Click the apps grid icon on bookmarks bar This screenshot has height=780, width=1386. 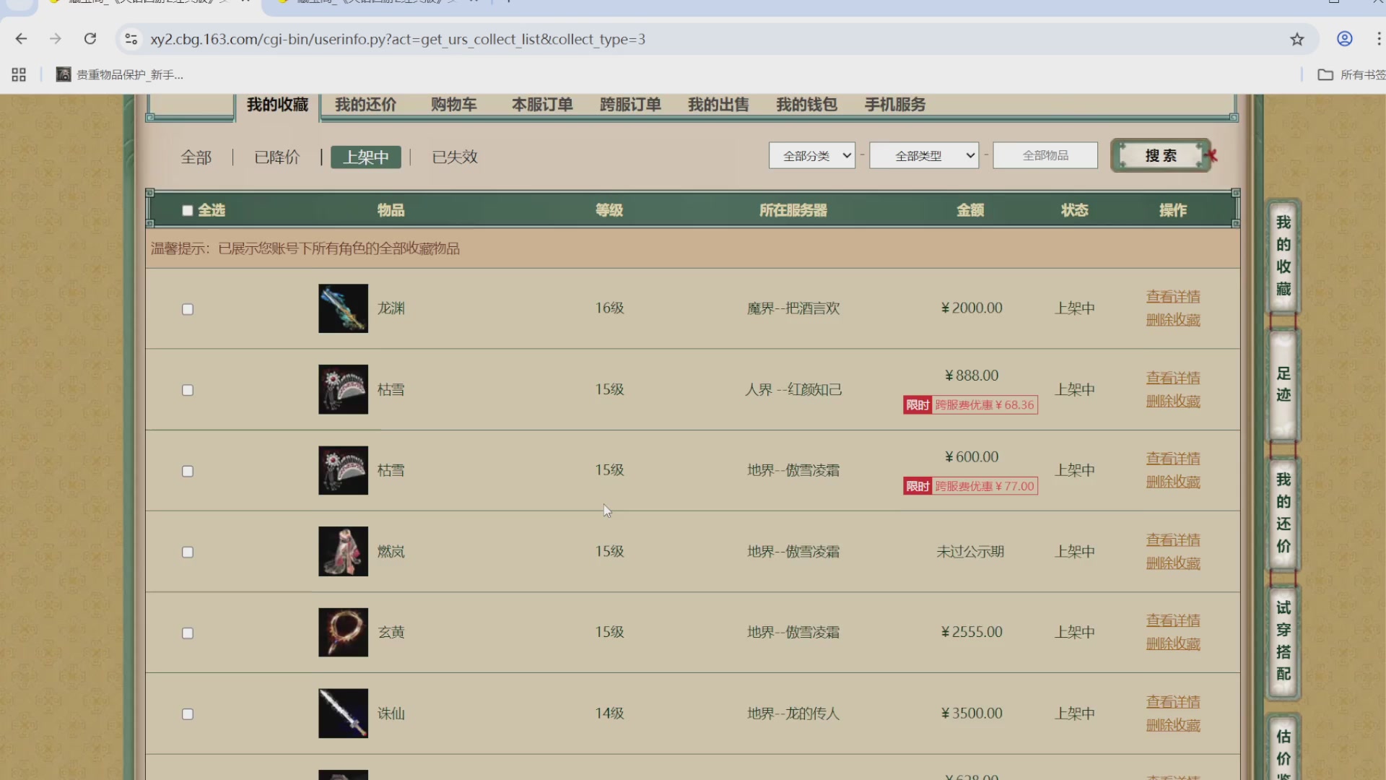(x=18, y=74)
